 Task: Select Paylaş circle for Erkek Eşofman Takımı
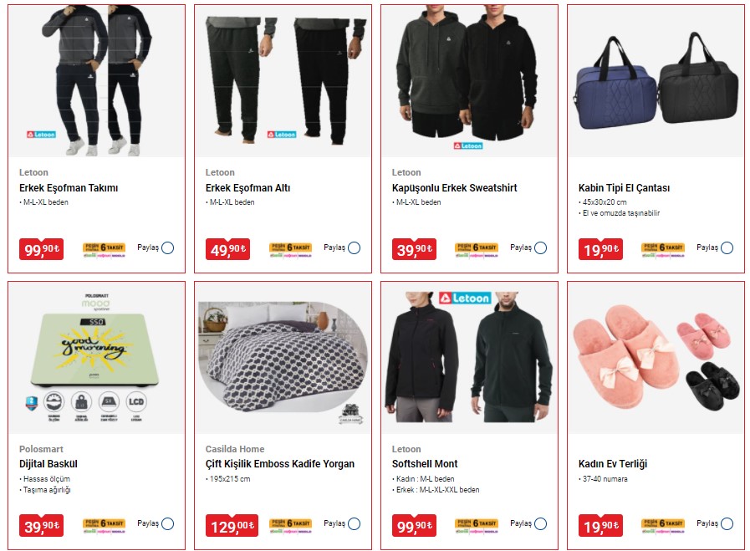[168, 247]
